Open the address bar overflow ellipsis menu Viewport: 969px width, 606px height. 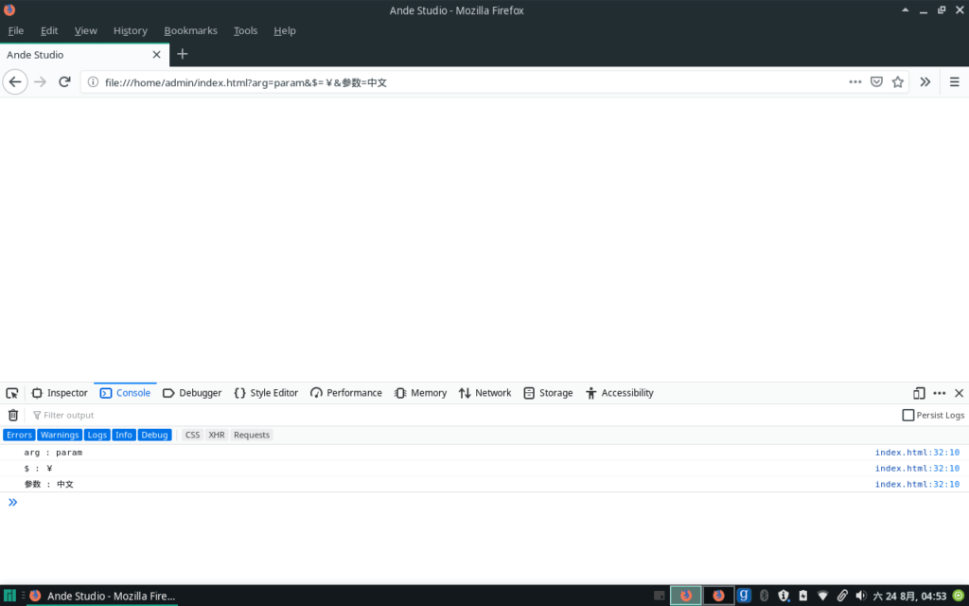tap(854, 82)
